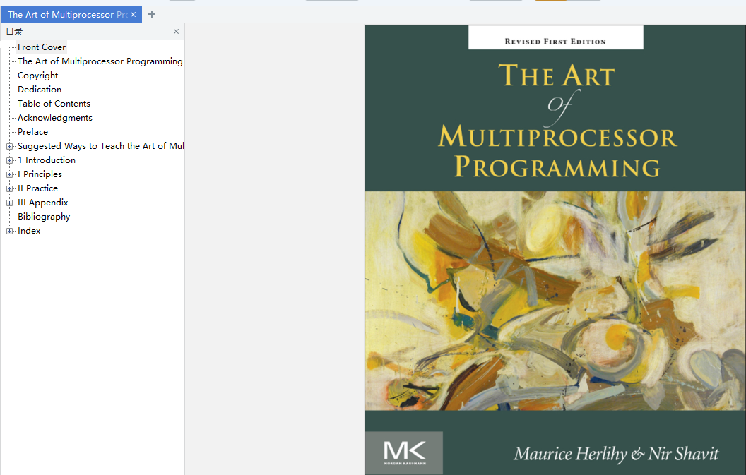Expand the Index node
Viewport: 746px width, 475px height.
tap(9, 231)
